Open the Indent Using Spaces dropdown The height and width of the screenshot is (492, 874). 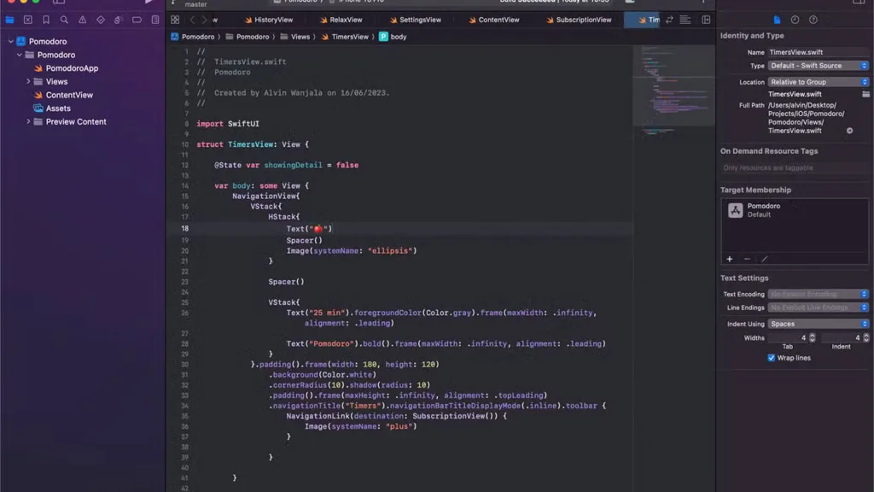tap(819, 324)
